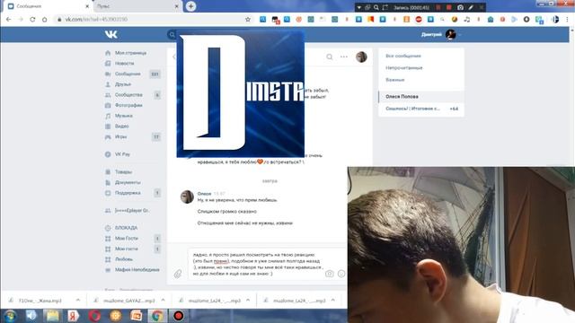Open the Windows Start menu
This screenshot has width=575, height=323.
[x=10, y=316]
